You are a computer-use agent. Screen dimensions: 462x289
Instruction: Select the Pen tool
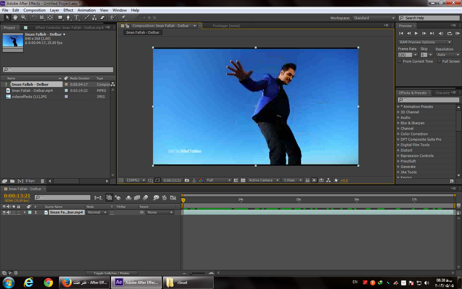tap(68, 18)
